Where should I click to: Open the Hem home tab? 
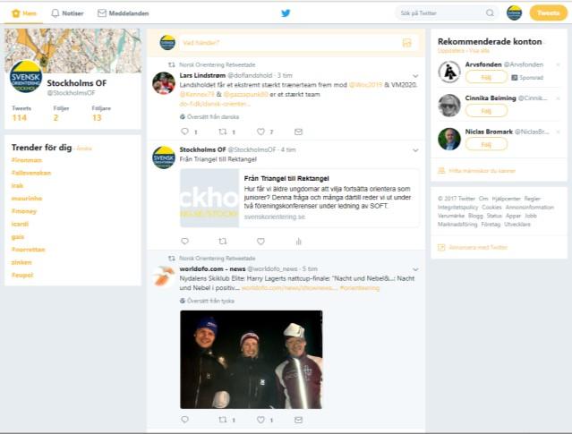[24, 13]
